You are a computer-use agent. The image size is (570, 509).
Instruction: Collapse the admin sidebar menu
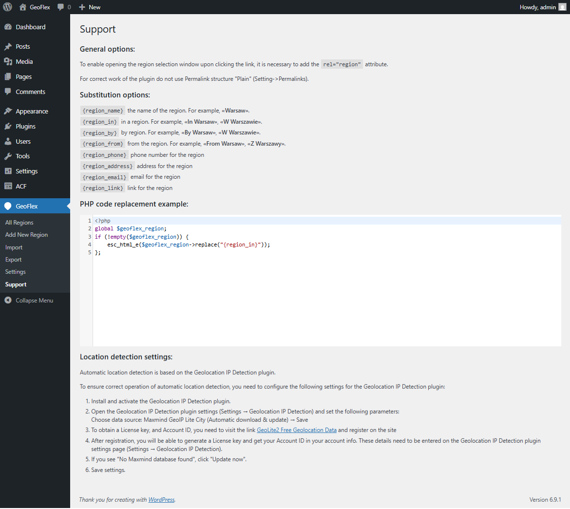(29, 301)
